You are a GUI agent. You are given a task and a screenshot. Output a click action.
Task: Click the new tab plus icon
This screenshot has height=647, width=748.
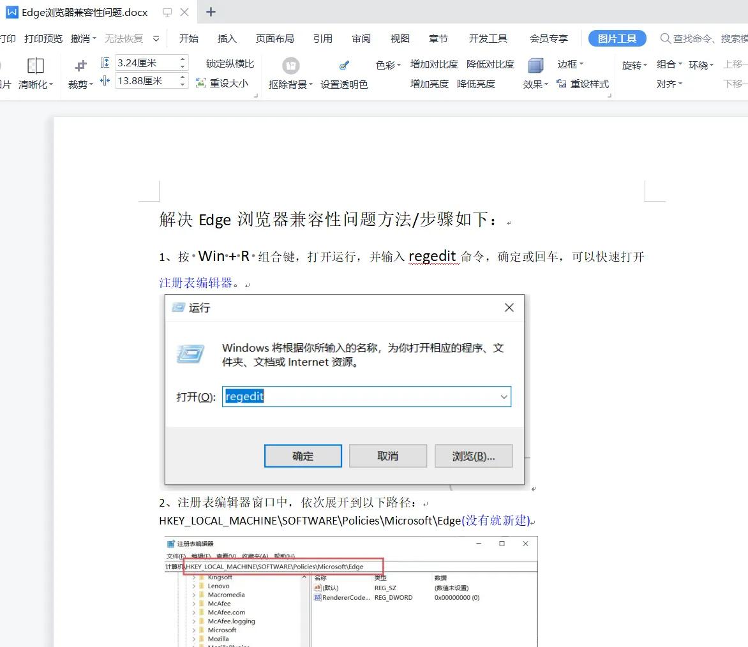[211, 12]
